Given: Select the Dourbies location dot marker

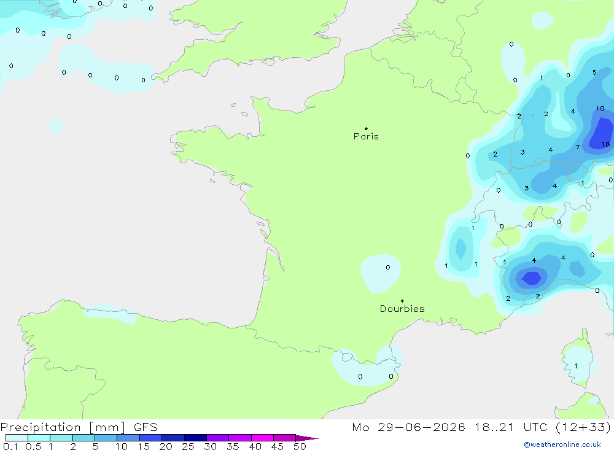Looking at the screenshot, I should 402,301.
